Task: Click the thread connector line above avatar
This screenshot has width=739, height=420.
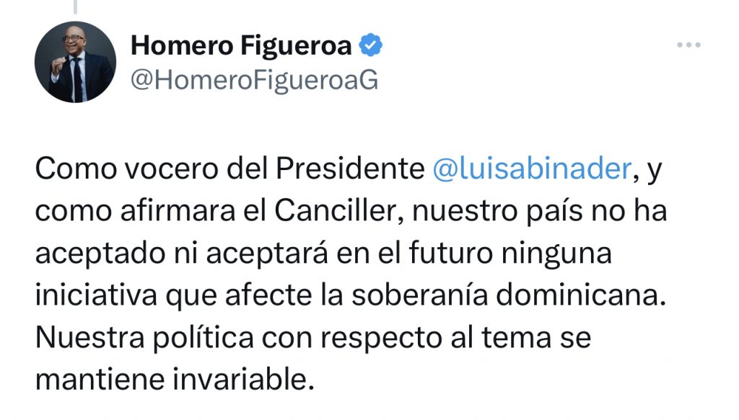Action: click(x=75, y=6)
